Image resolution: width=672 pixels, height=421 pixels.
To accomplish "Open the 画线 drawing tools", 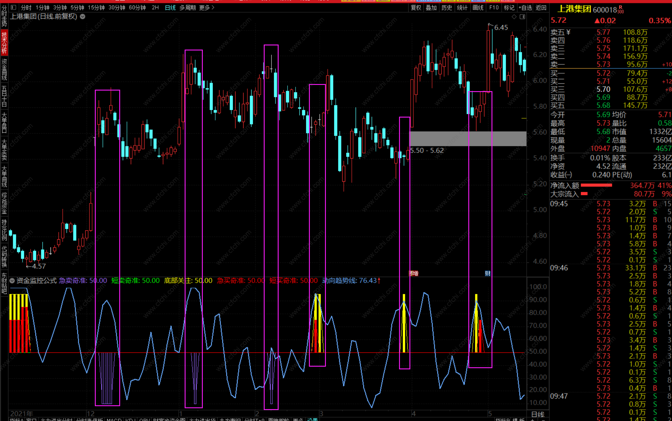I will (x=478, y=8).
